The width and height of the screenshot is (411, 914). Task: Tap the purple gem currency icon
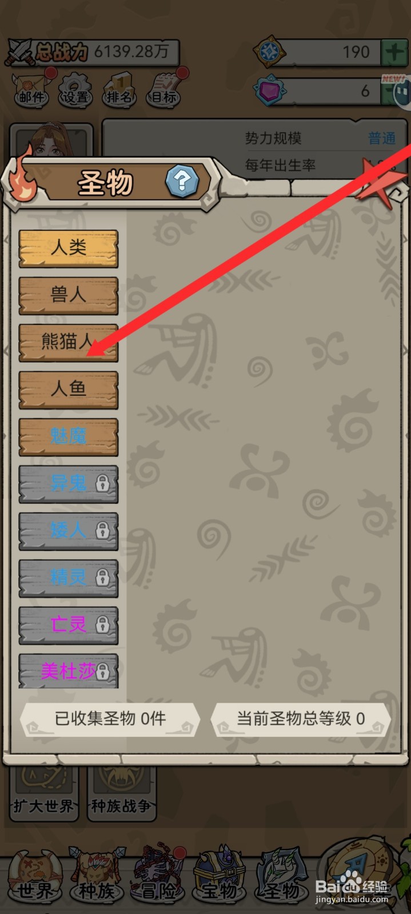point(270,90)
